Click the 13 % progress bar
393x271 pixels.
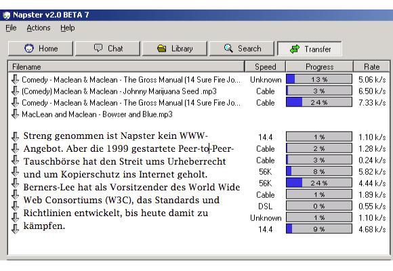[x=319, y=79]
